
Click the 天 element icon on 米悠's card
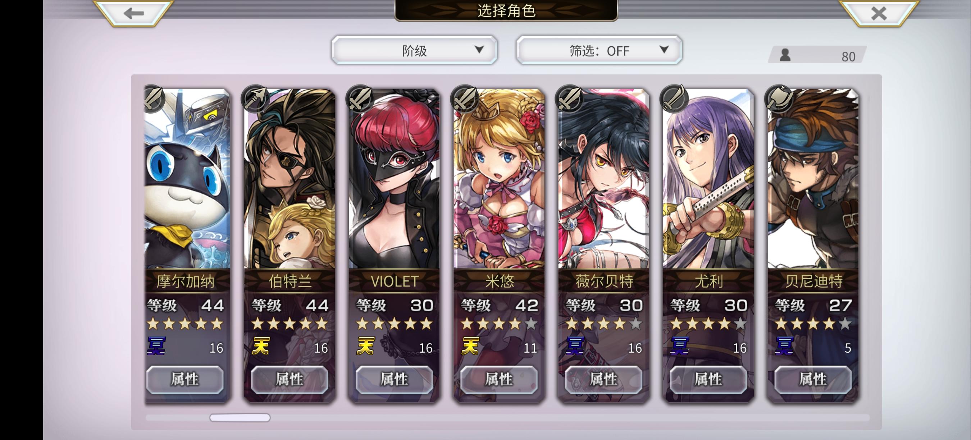click(x=470, y=346)
